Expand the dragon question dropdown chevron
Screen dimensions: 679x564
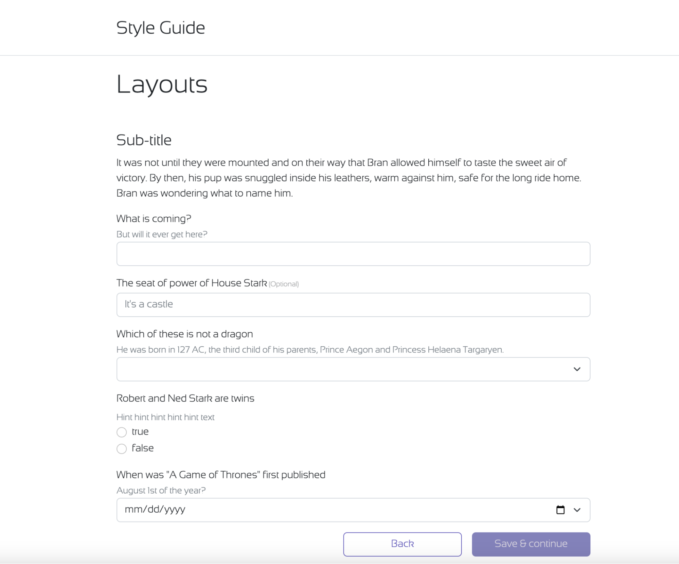[577, 369]
